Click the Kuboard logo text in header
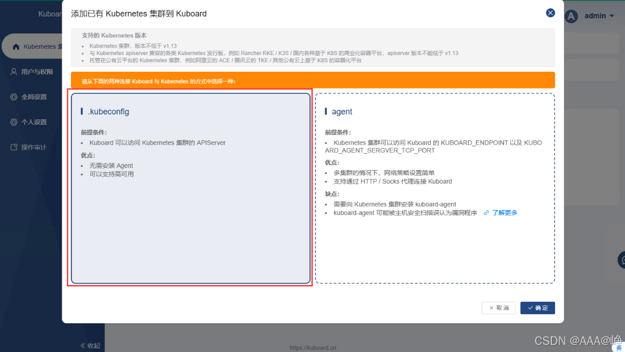Screen dimensions: 625x352 pos(50,14)
